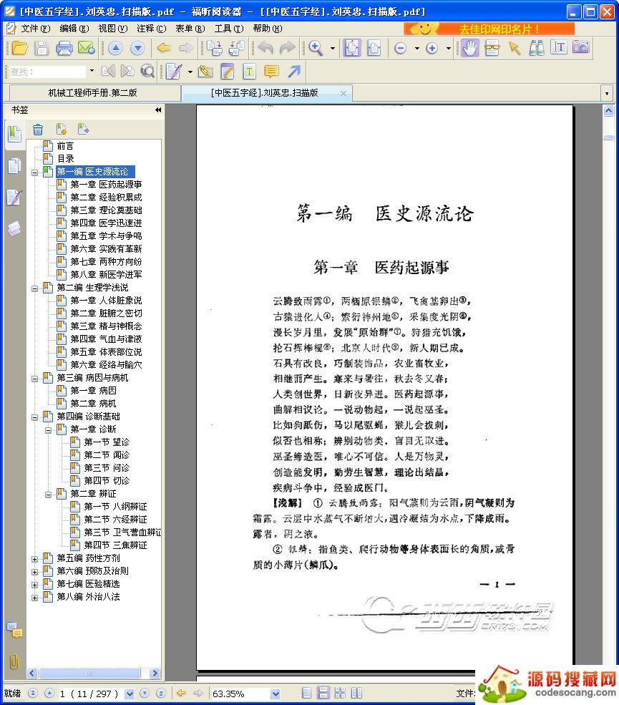Click the sticky note comment icon
Viewport: 619px width, 705px height.
(271, 72)
